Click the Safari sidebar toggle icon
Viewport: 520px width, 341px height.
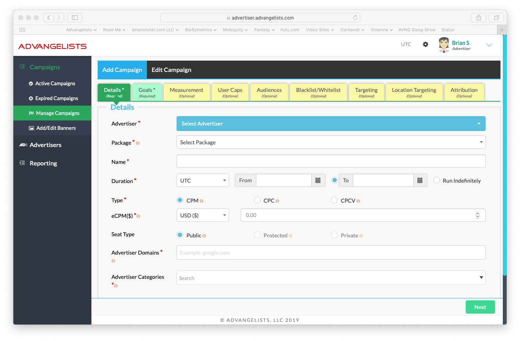click(x=75, y=18)
